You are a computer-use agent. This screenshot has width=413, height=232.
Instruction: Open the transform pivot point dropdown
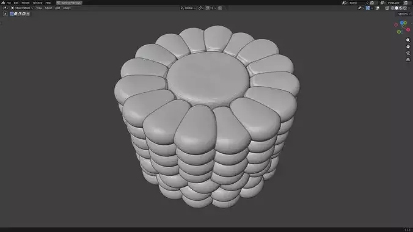pyautogui.click(x=201, y=8)
